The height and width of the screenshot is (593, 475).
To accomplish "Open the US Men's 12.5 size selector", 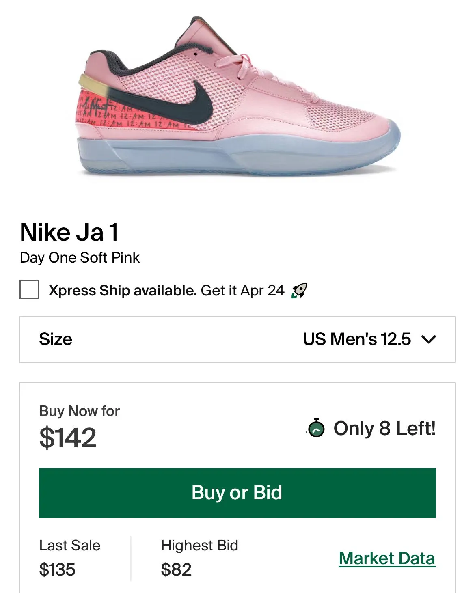I will [357, 339].
